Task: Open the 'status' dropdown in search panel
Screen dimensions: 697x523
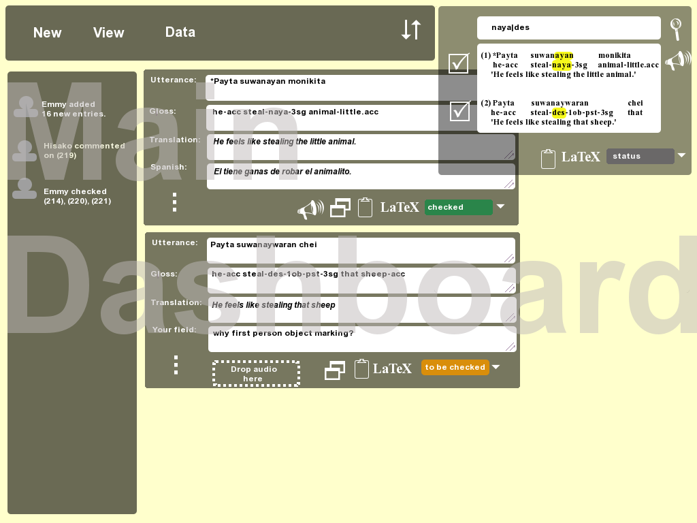Action: [681, 156]
